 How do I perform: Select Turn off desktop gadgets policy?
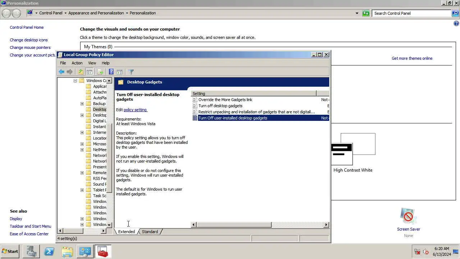[x=220, y=106]
